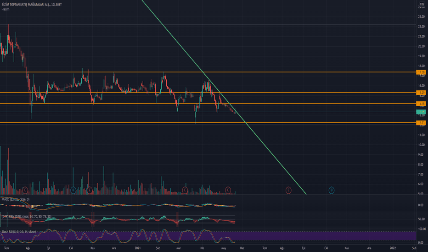Screen dimensions: 428x252
Task: Click the Mar label on time axis
Action: (179, 248)
